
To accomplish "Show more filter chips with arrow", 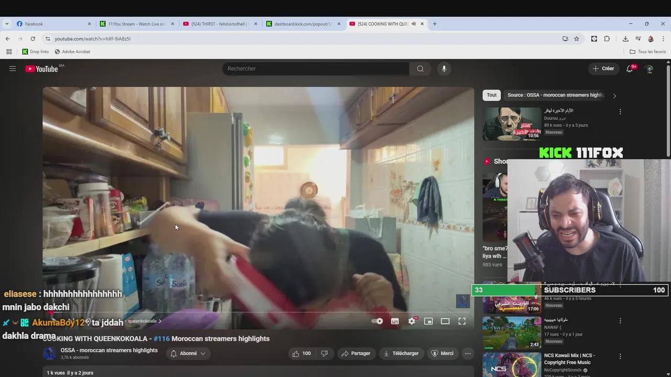I will [614, 95].
